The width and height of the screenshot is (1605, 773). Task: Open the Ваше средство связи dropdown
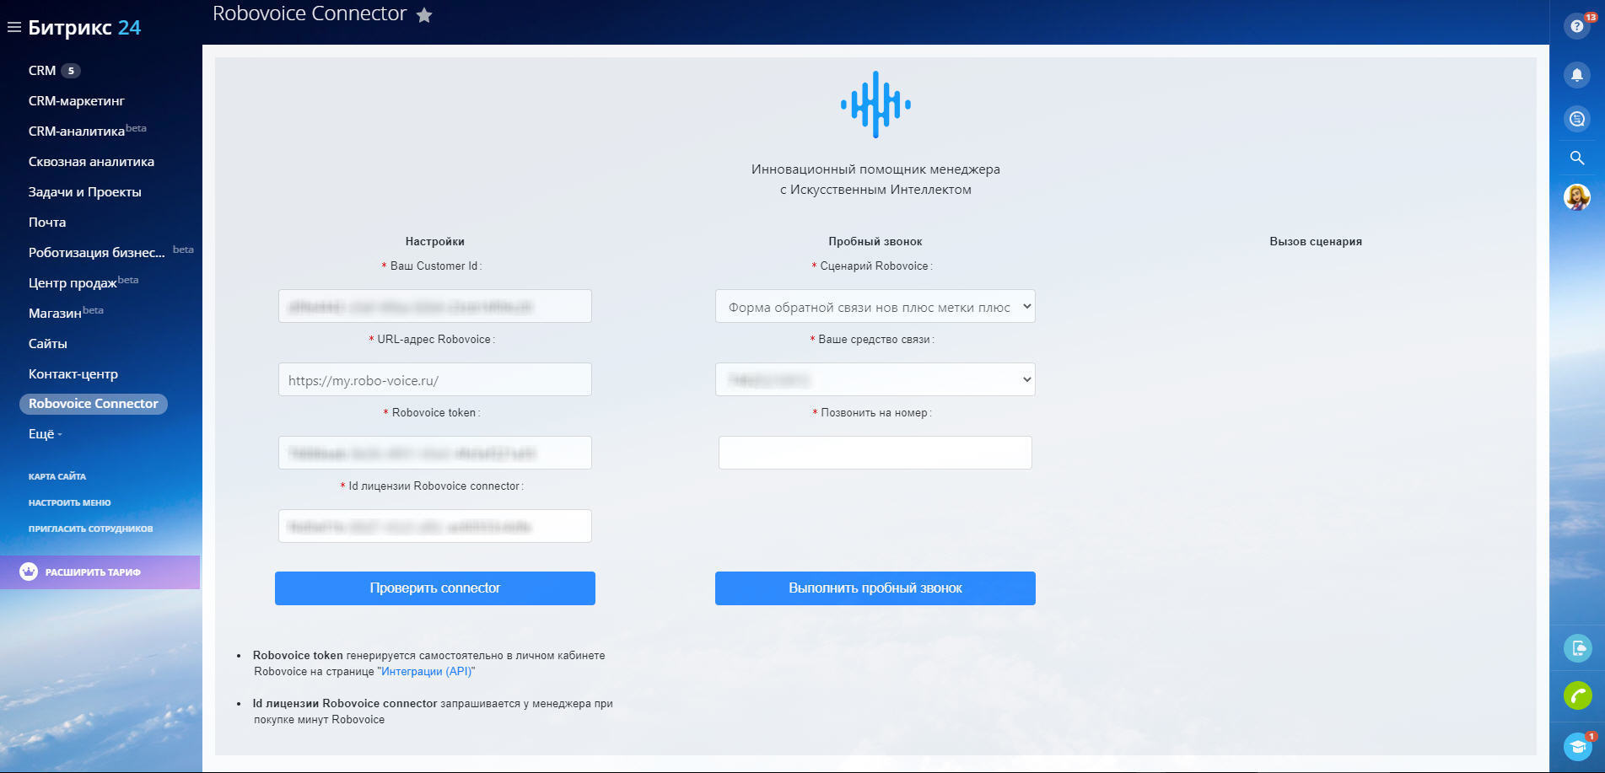(x=875, y=379)
